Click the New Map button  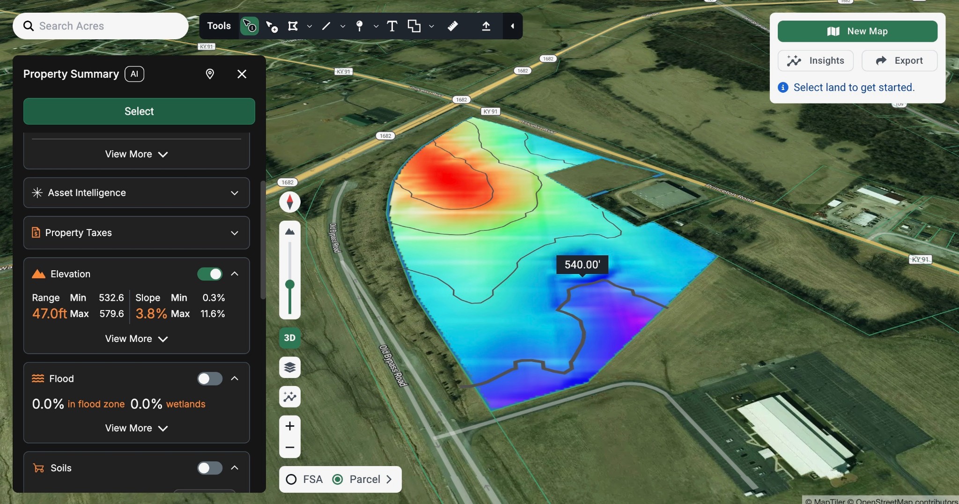coord(857,31)
